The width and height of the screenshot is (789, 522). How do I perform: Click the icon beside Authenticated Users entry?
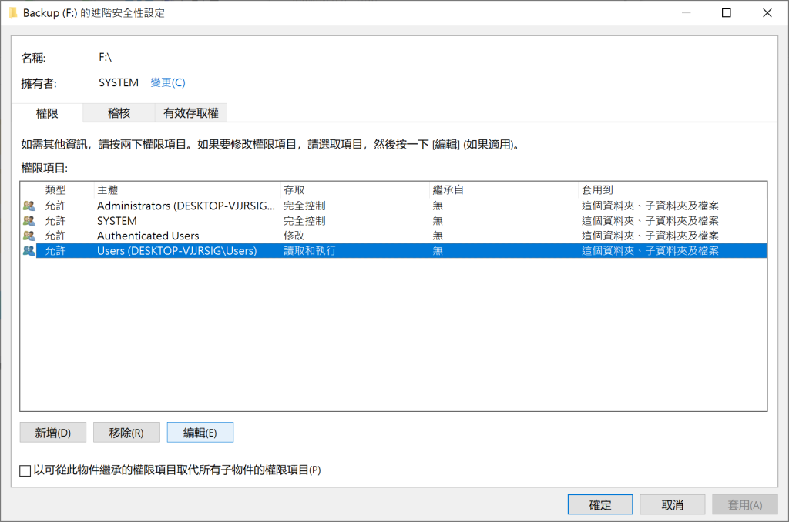pos(29,236)
